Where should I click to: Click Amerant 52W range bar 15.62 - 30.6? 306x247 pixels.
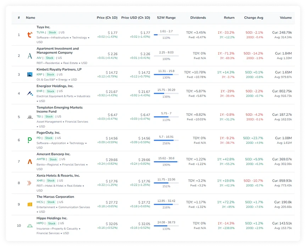[166, 162]
